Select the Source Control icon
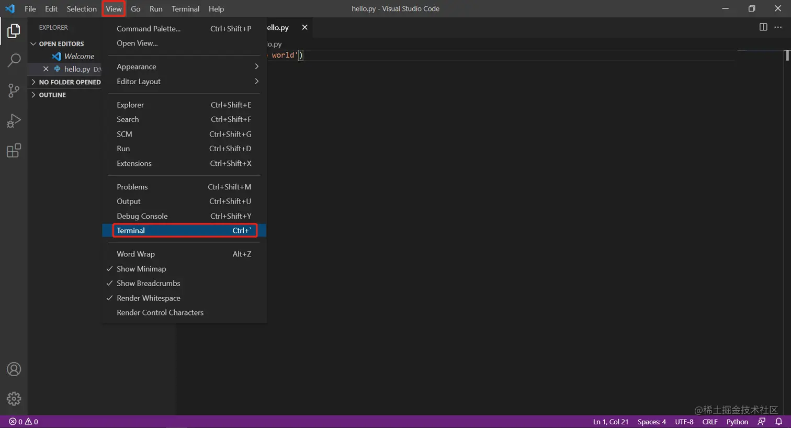Screen dimensions: 791x428 (x=14, y=90)
